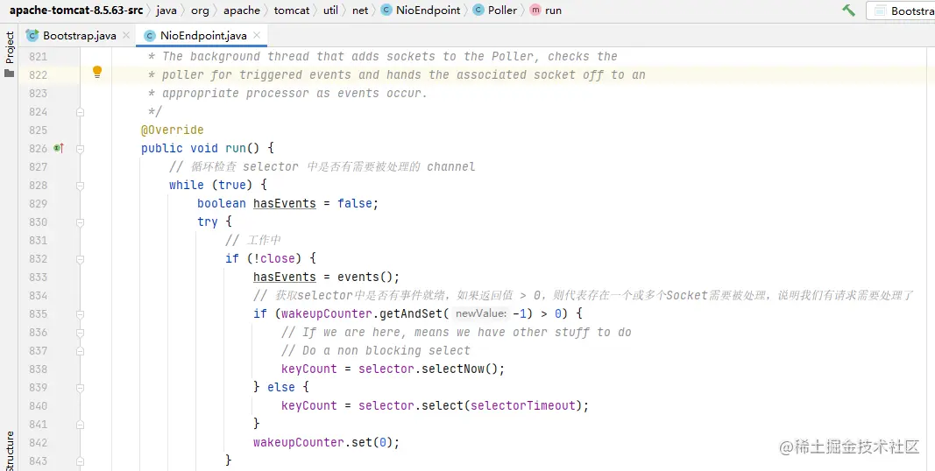Open the Bootstrap run configuration dropdown
Viewport: 935px width, 471px height.
[901, 11]
